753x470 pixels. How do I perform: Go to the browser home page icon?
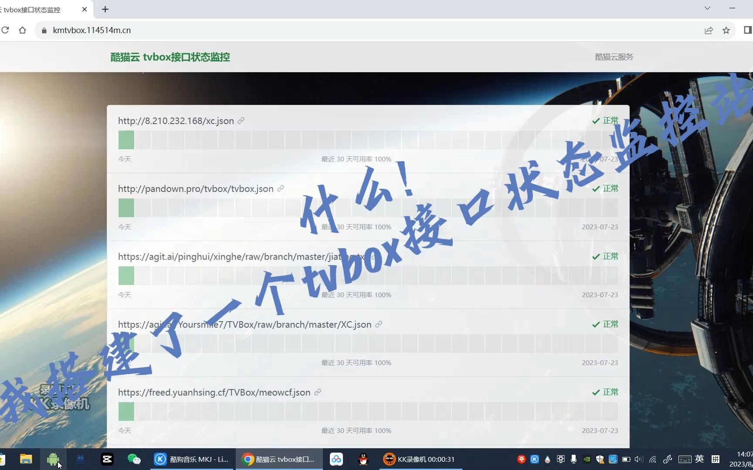tap(22, 30)
